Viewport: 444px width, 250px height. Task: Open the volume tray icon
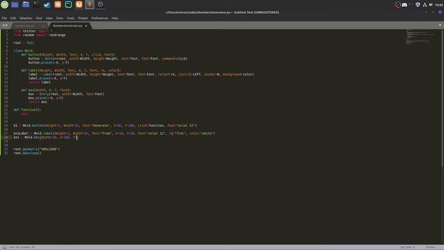click(x=431, y=5)
